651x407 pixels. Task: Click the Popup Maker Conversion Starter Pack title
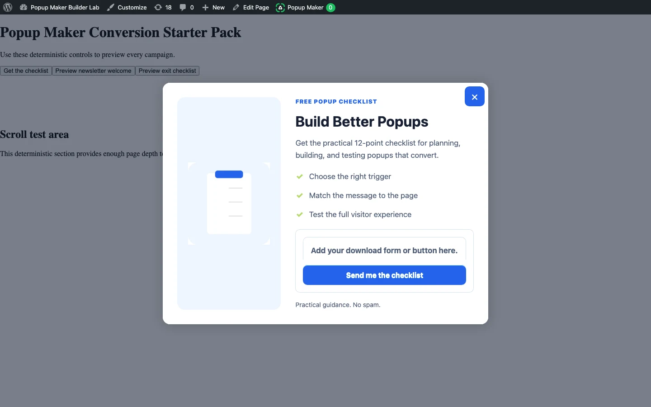click(121, 33)
